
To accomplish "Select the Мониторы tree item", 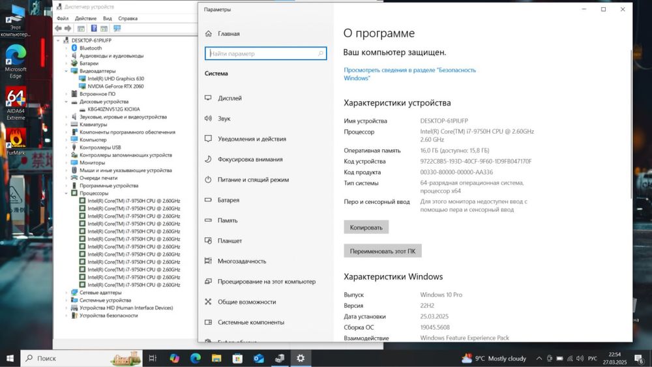I will (x=93, y=162).
